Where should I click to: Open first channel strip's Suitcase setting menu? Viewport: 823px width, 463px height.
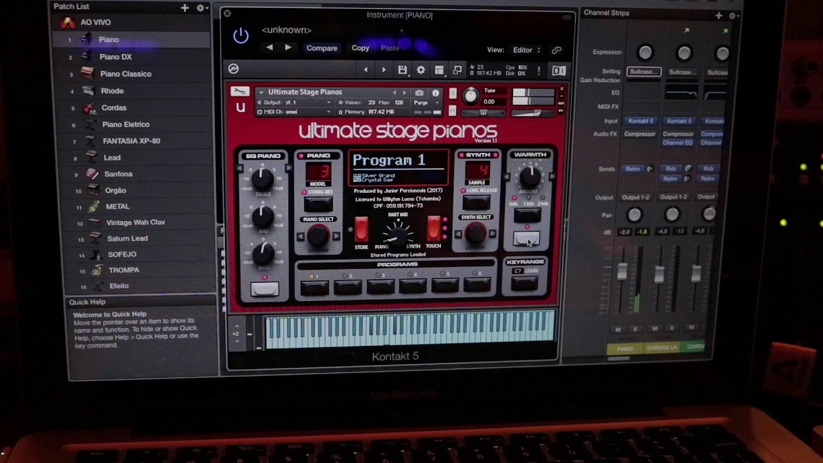644,72
